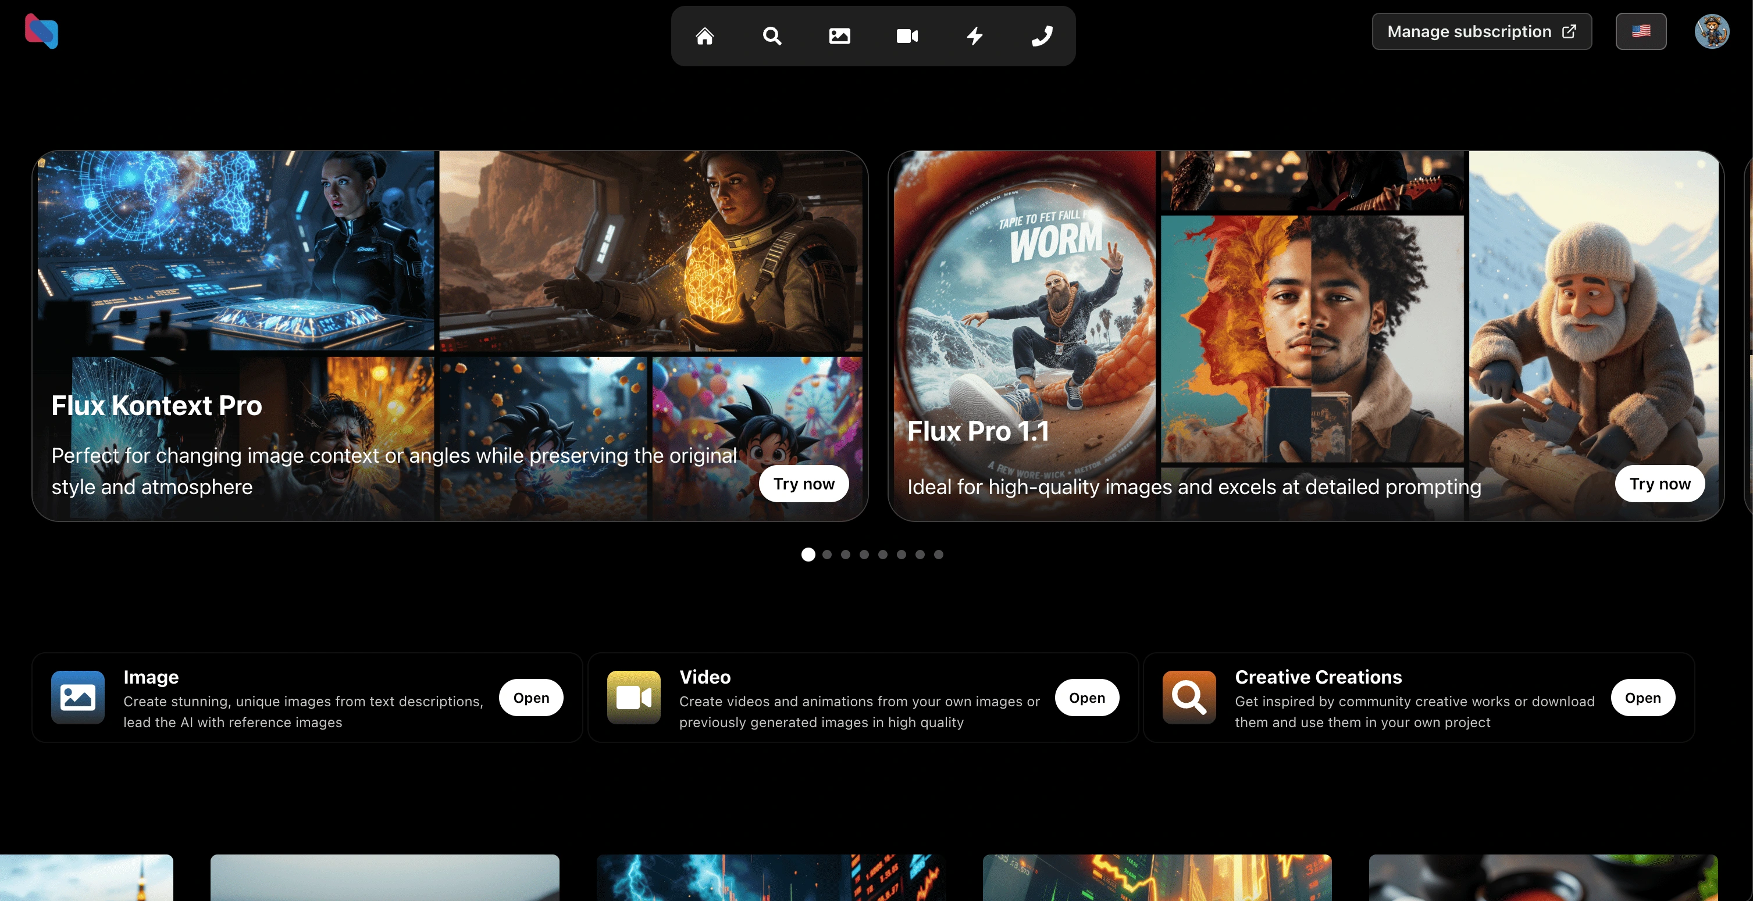Select the fourth carousel pagination dot
Image resolution: width=1753 pixels, height=901 pixels.
coord(864,554)
